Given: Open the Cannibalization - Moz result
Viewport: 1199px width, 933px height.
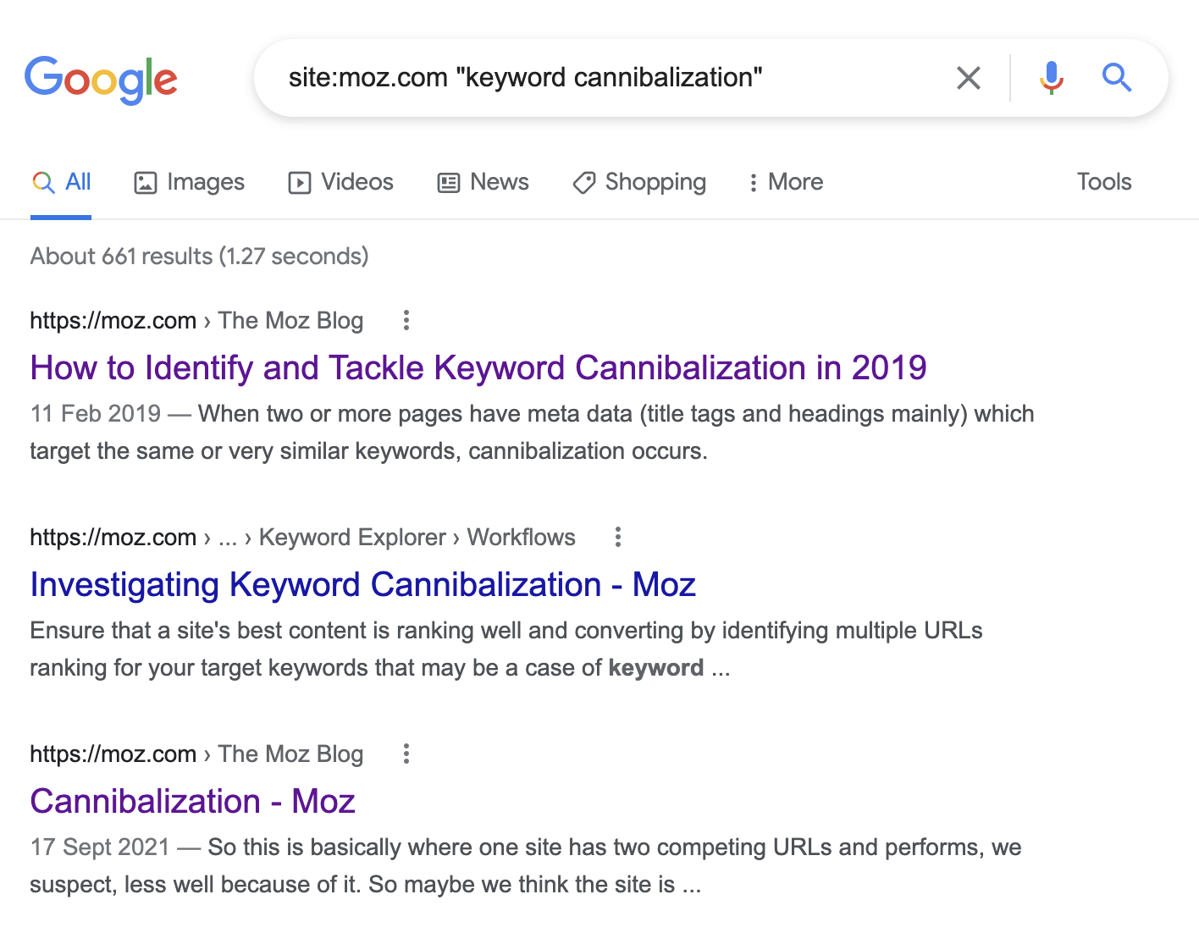Looking at the screenshot, I should (x=192, y=800).
